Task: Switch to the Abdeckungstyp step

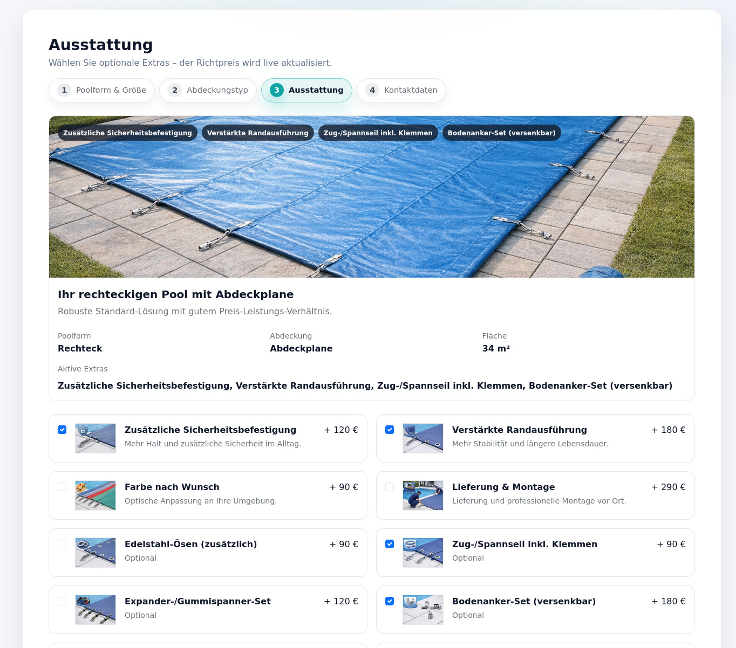Action: point(208,90)
